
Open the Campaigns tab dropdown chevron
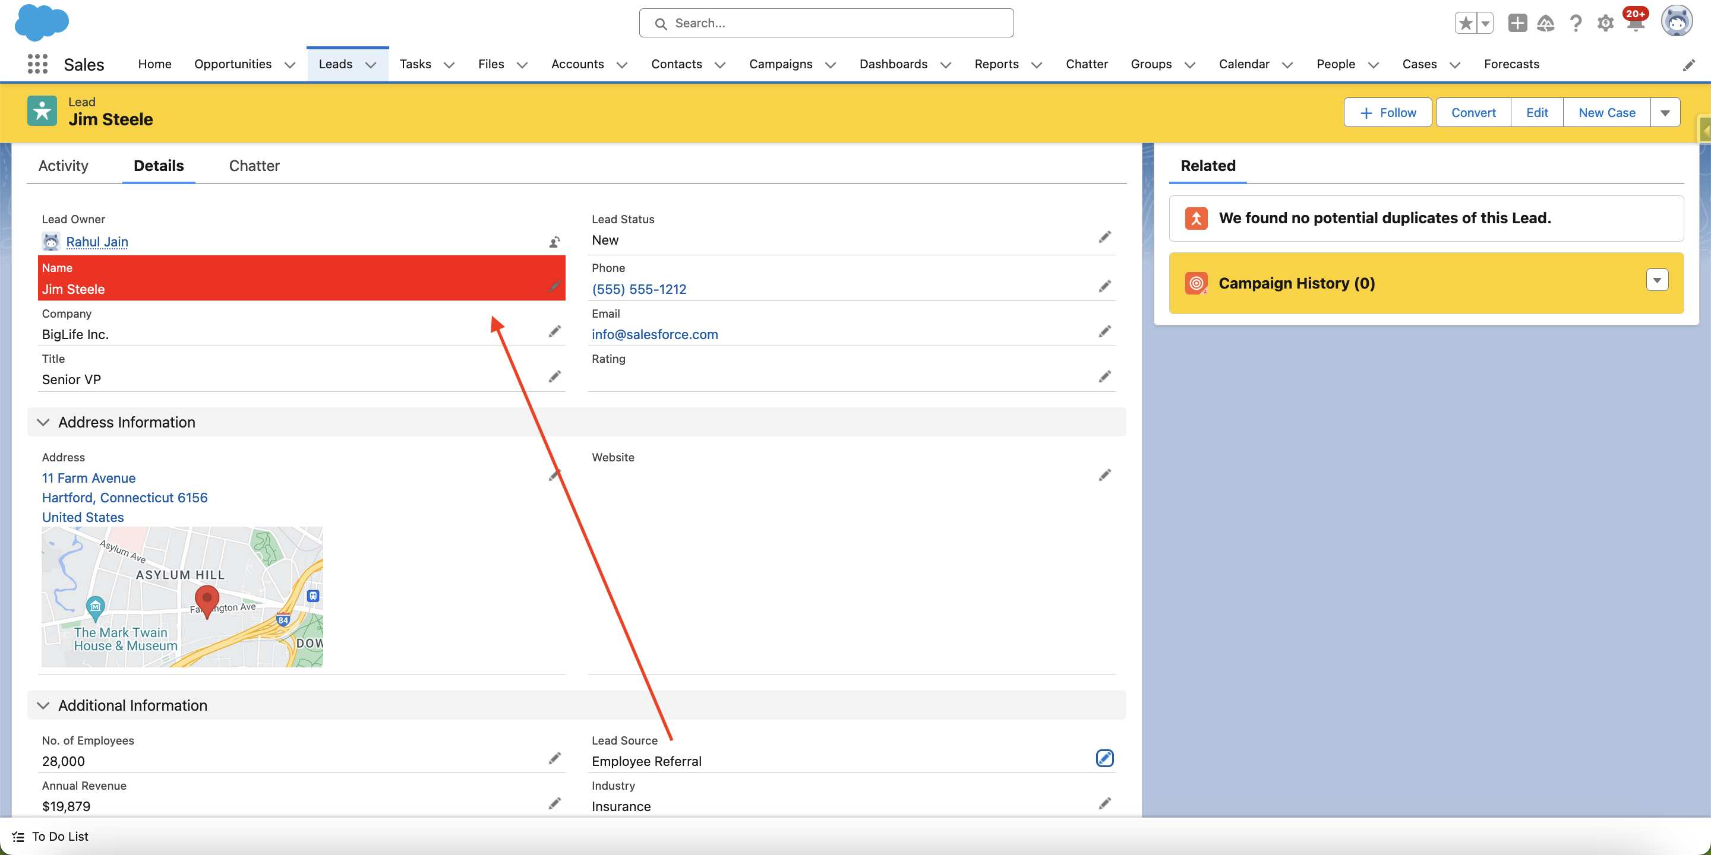[831, 65]
